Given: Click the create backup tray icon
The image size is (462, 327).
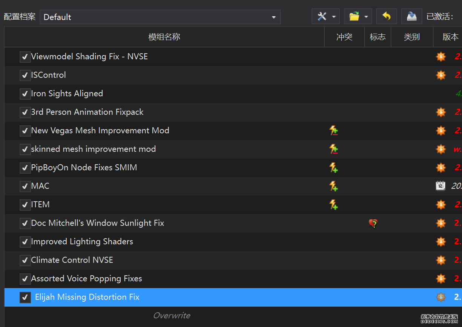Looking at the screenshot, I should click(411, 17).
